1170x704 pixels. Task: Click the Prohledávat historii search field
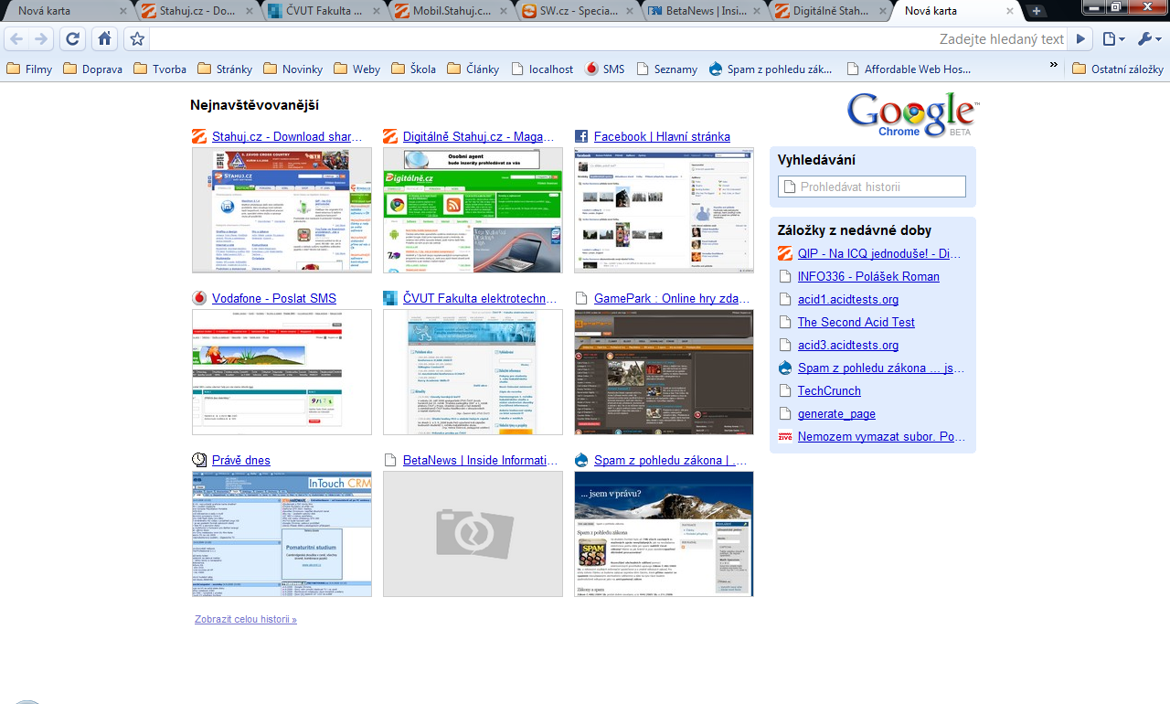pos(872,187)
